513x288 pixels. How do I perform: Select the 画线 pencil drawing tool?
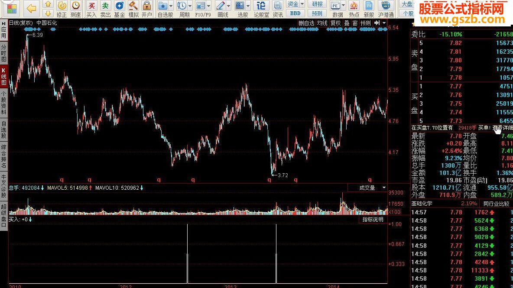pyautogui.click(x=221, y=6)
